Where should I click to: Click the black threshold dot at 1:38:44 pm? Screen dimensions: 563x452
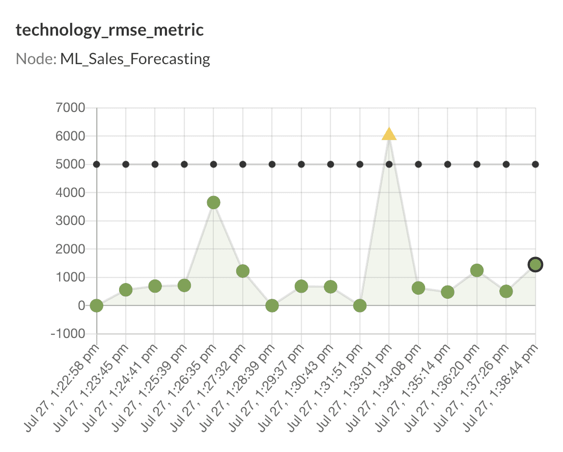pos(536,164)
